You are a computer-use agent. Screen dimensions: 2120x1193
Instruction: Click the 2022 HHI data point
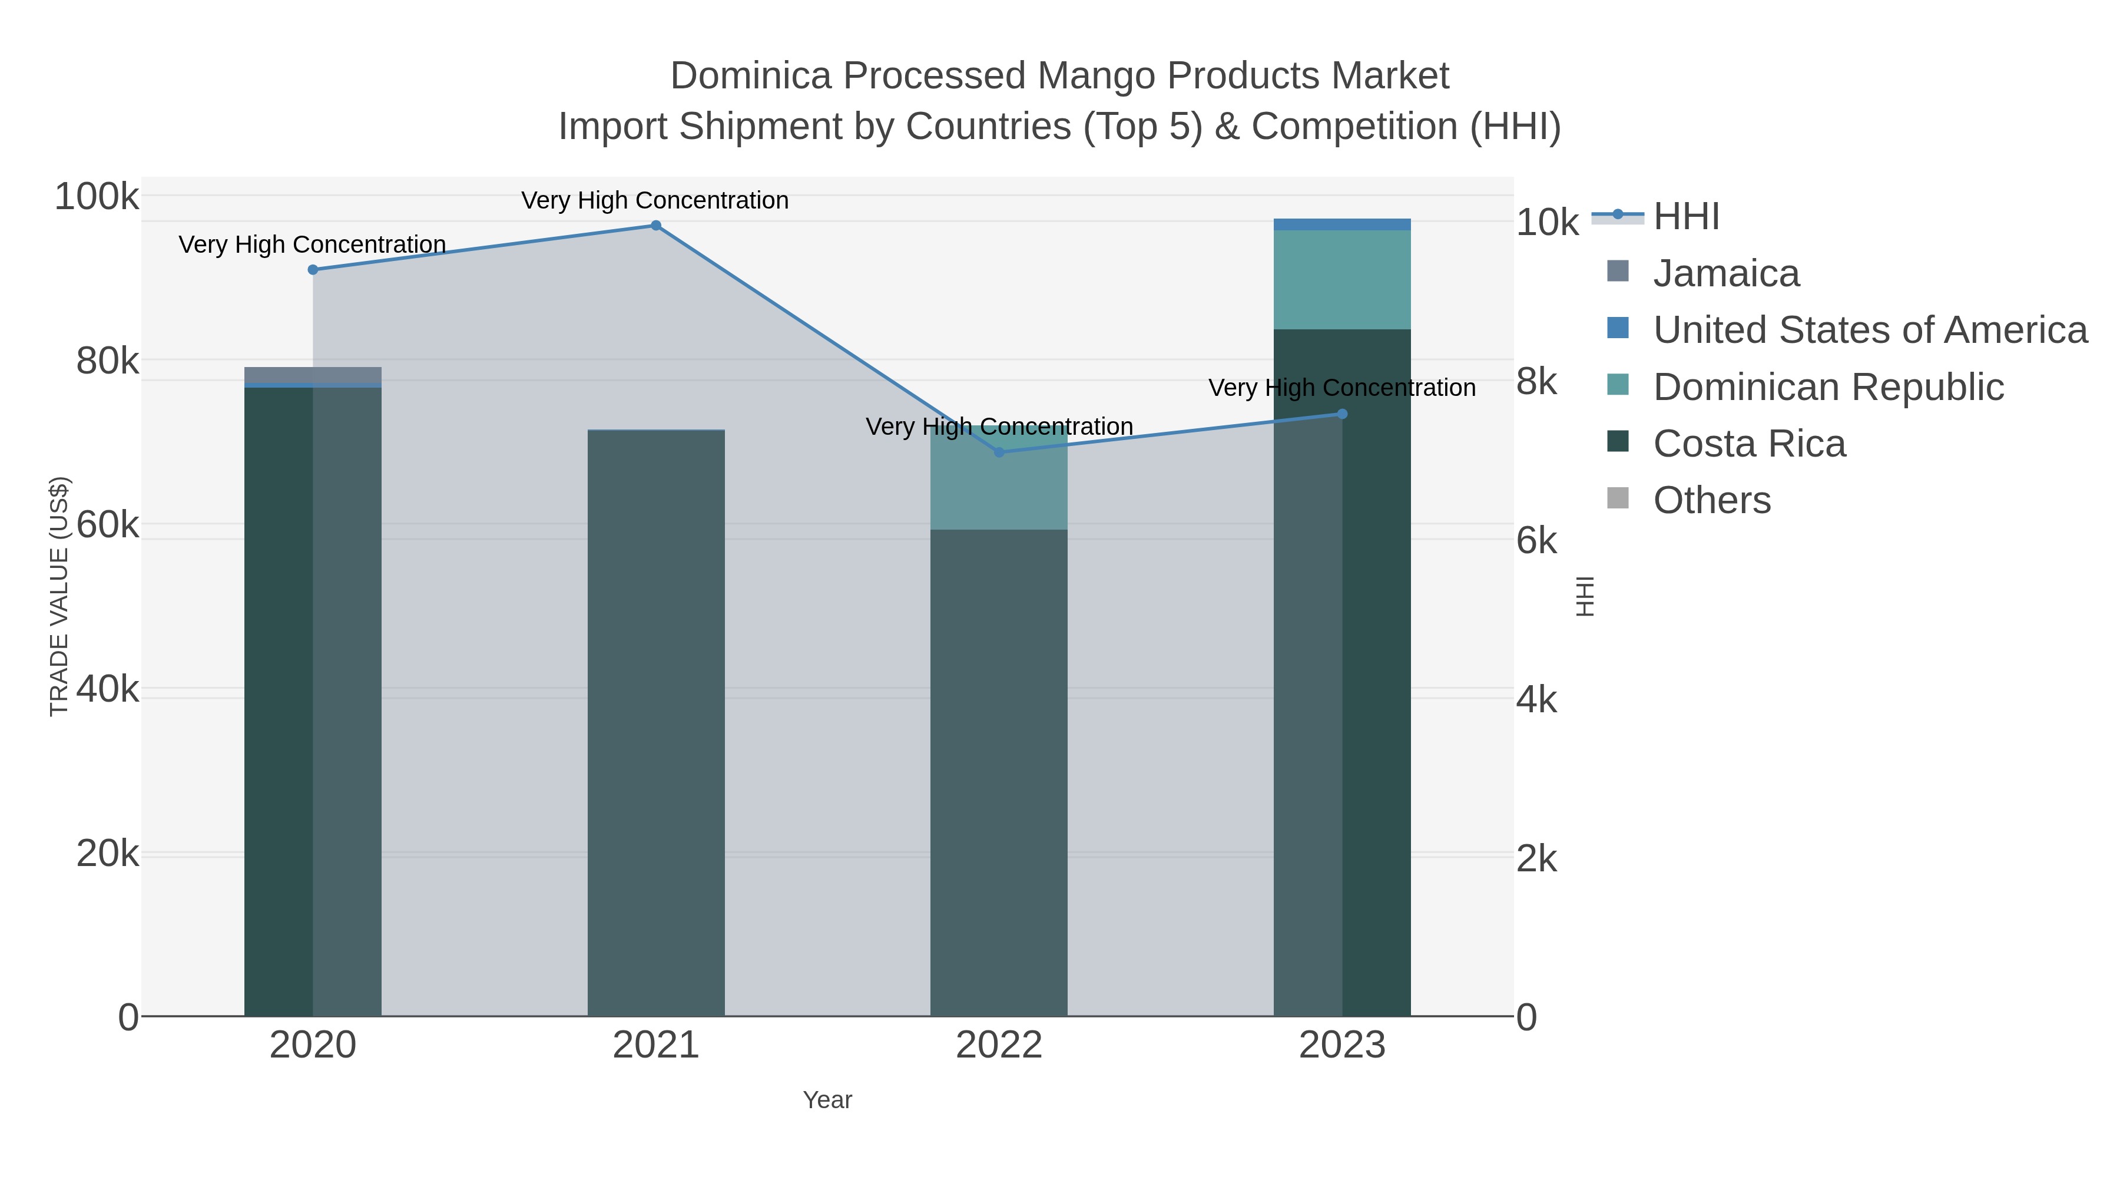pos(999,452)
